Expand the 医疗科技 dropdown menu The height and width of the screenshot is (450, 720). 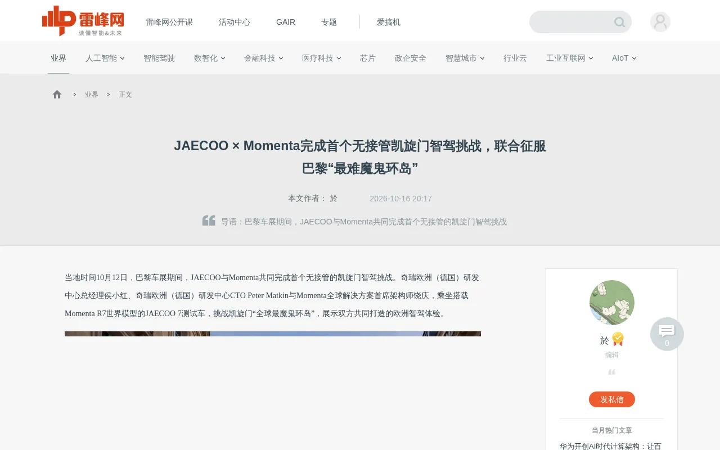321,58
